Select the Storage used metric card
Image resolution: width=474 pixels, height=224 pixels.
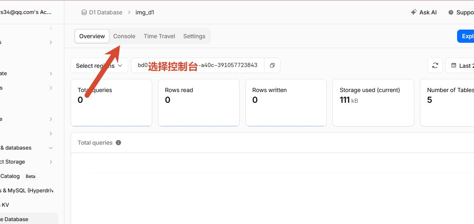[373, 103]
